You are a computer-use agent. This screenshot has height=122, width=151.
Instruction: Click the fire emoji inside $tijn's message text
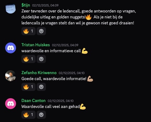[89, 17]
